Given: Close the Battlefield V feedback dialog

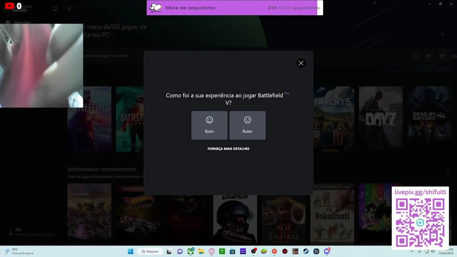Looking at the screenshot, I should tap(301, 63).
